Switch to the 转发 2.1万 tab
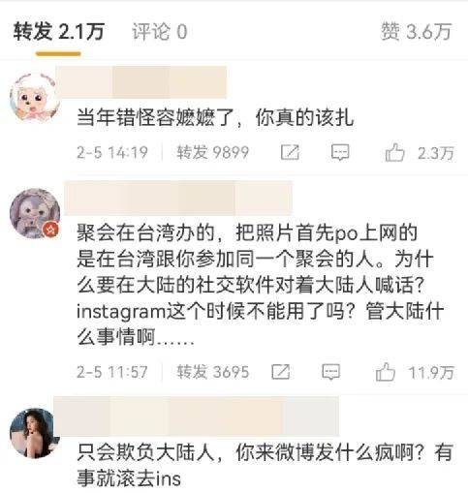The width and height of the screenshot is (468, 493). tap(58, 32)
